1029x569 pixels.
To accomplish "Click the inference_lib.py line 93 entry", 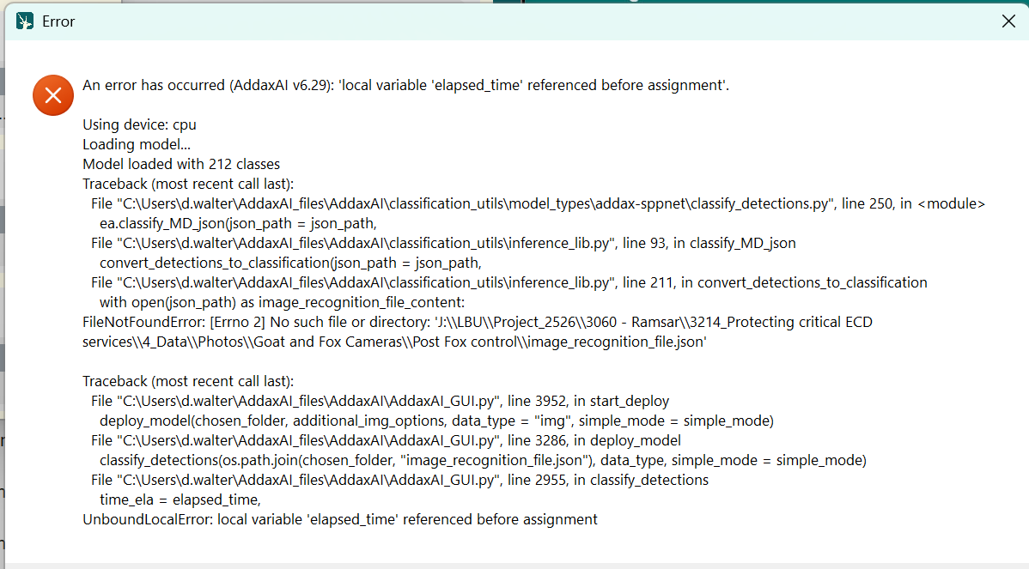I will 442,243.
